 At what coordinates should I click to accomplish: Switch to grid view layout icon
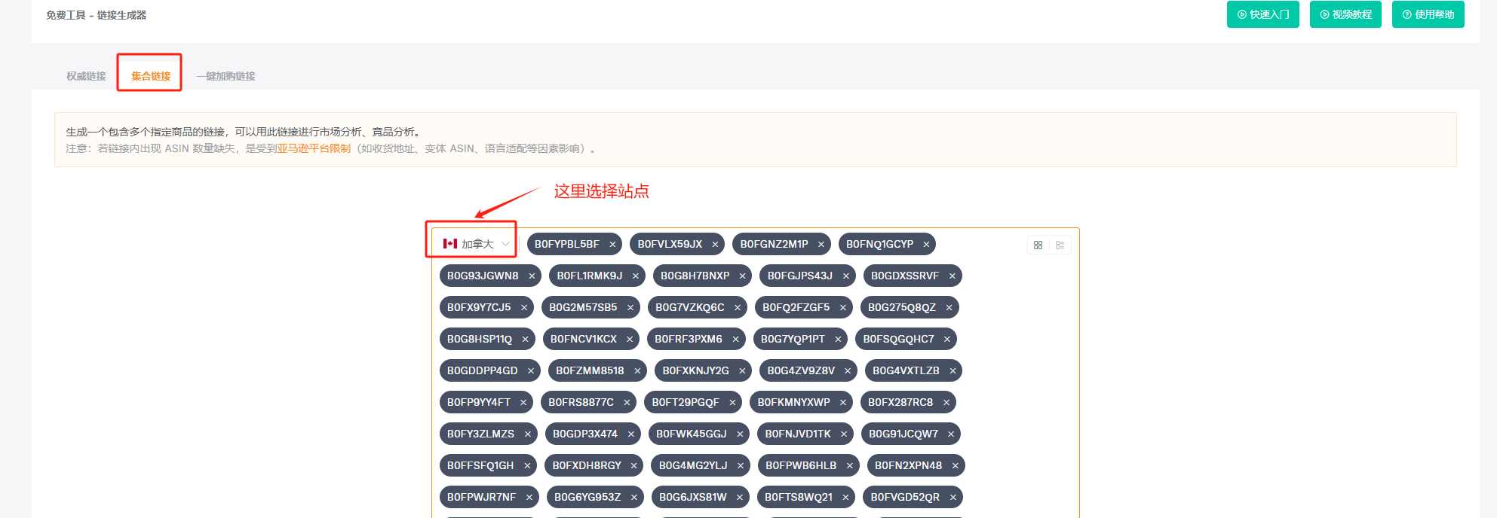click(x=1038, y=245)
